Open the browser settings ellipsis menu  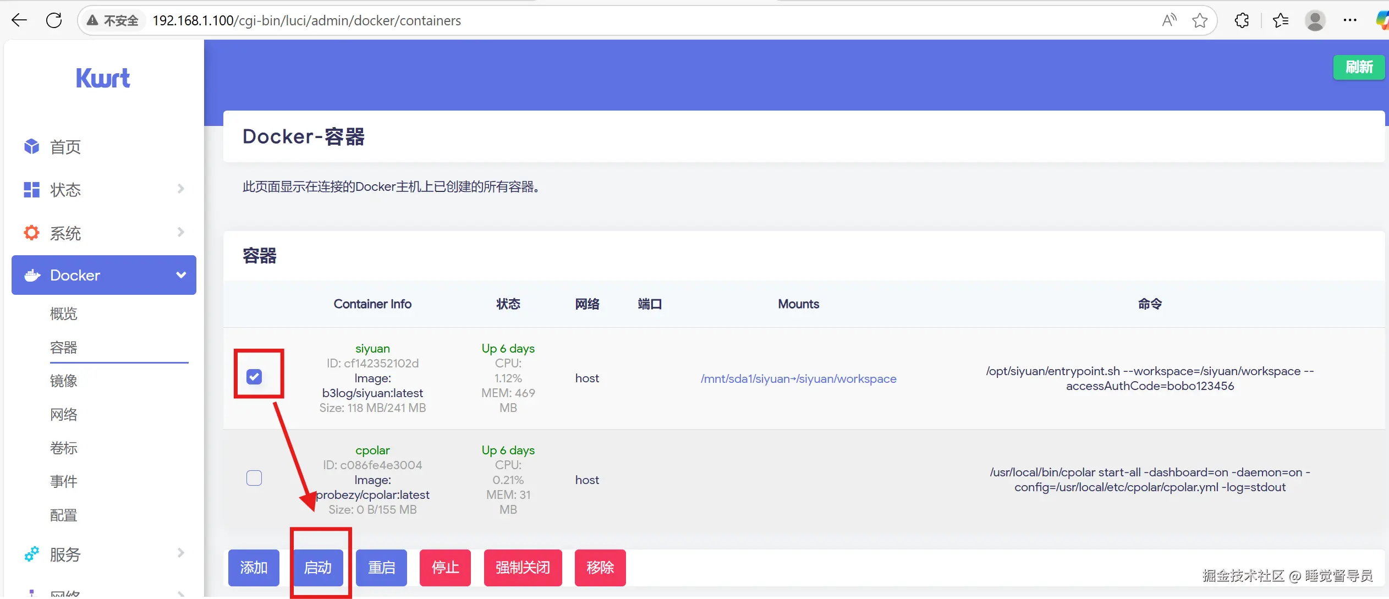click(1349, 20)
